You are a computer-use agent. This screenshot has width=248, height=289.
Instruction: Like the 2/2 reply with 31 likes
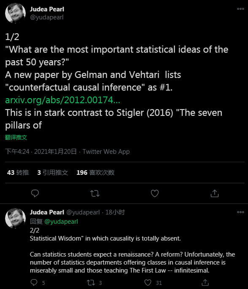(x=148, y=283)
